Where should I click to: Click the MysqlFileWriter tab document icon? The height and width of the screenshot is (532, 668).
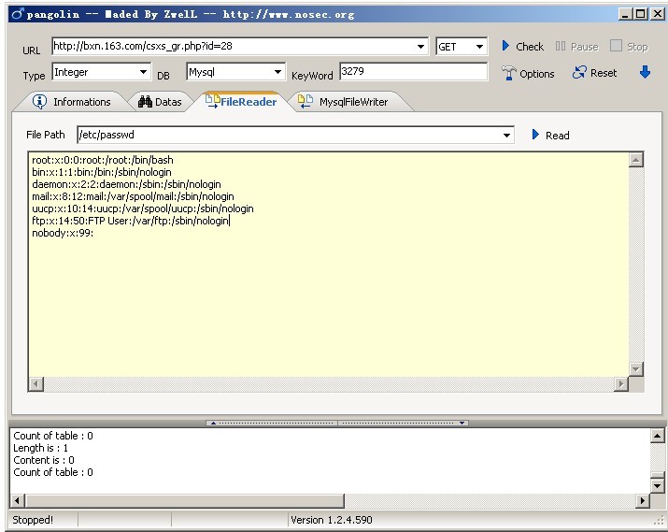pyautogui.click(x=305, y=101)
